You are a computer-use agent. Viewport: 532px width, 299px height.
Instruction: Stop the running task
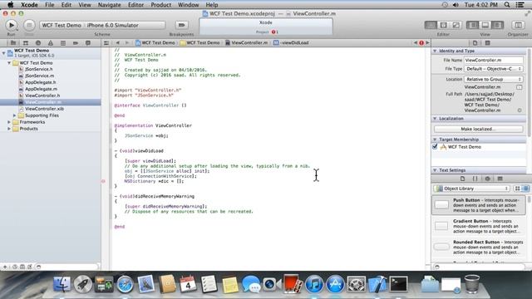[x=29, y=25]
